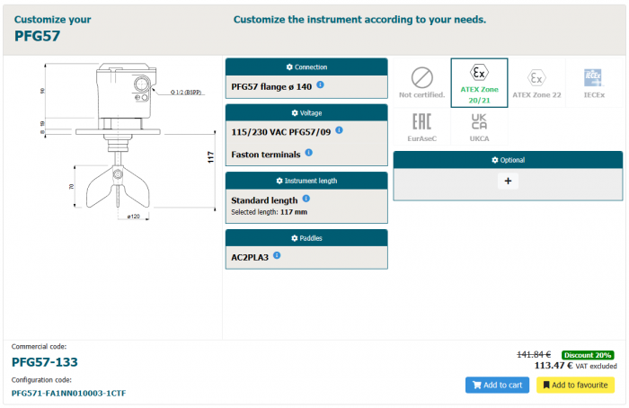Choose ATEX Zone 22 certification
This screenshot has width=629, height=408.
coord(536,82)
